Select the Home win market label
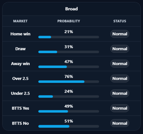This screenshot has height=134, width=143. [x=20, y=34]
